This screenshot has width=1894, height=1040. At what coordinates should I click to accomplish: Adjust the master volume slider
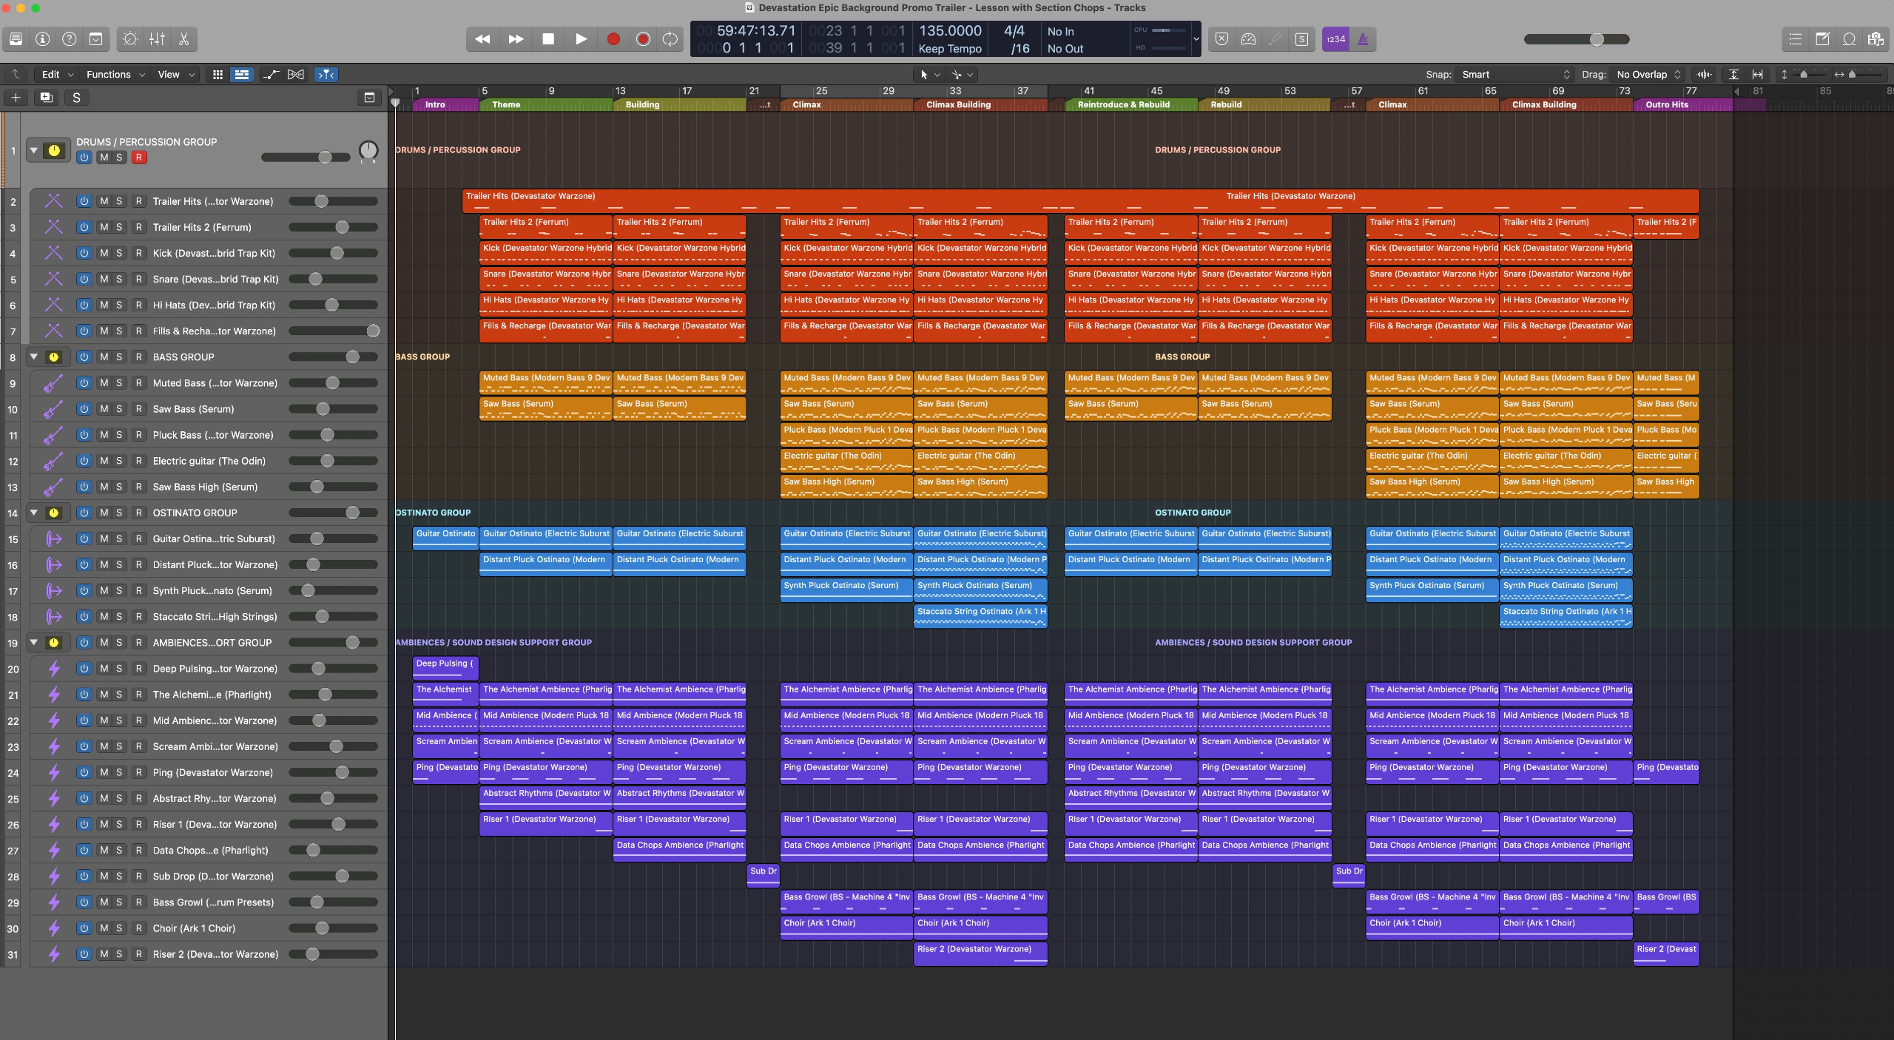click(x=1596, y=39)
